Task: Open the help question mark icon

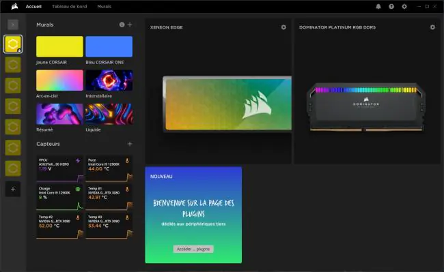Action: [391, 6]
